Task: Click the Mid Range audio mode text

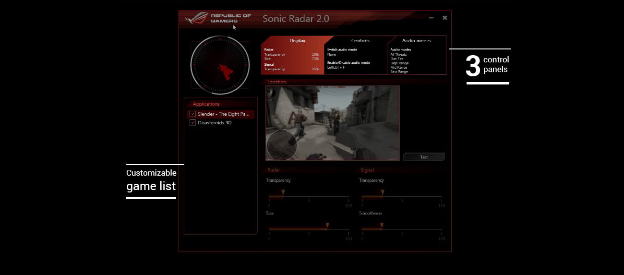Action: (x=399, y=67)
